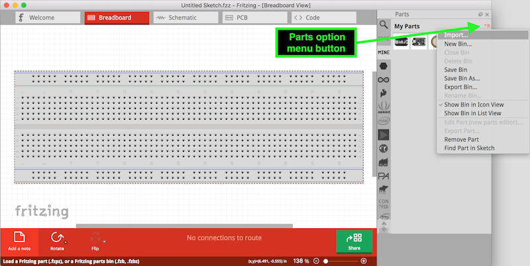Click the 138 % zoom field
Image resolution: width=530 pixels, height=266 pixels.
coord(301,261)
